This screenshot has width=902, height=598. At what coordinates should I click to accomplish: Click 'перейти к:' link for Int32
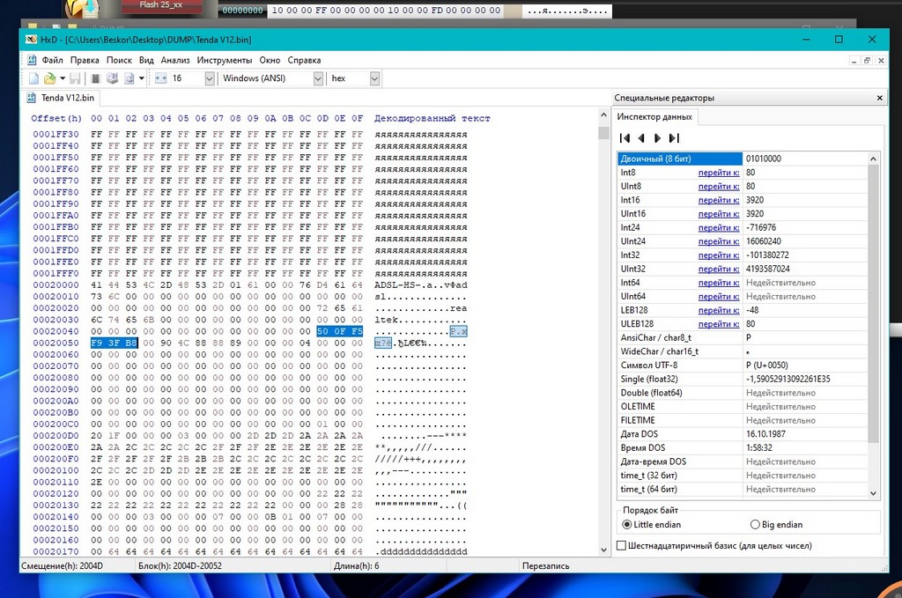[x=719, y=255]
